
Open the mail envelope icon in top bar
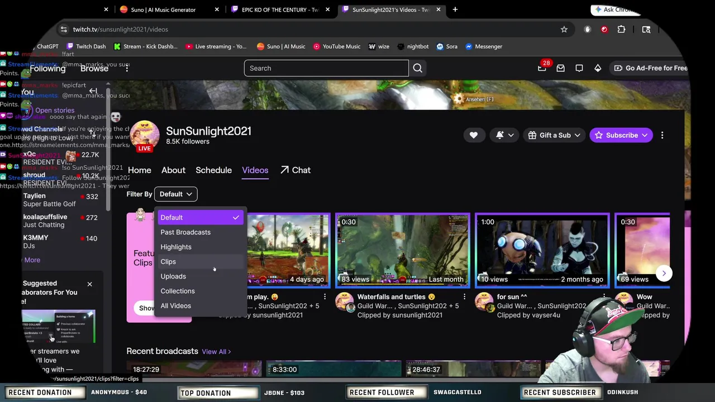click(560, 68)
